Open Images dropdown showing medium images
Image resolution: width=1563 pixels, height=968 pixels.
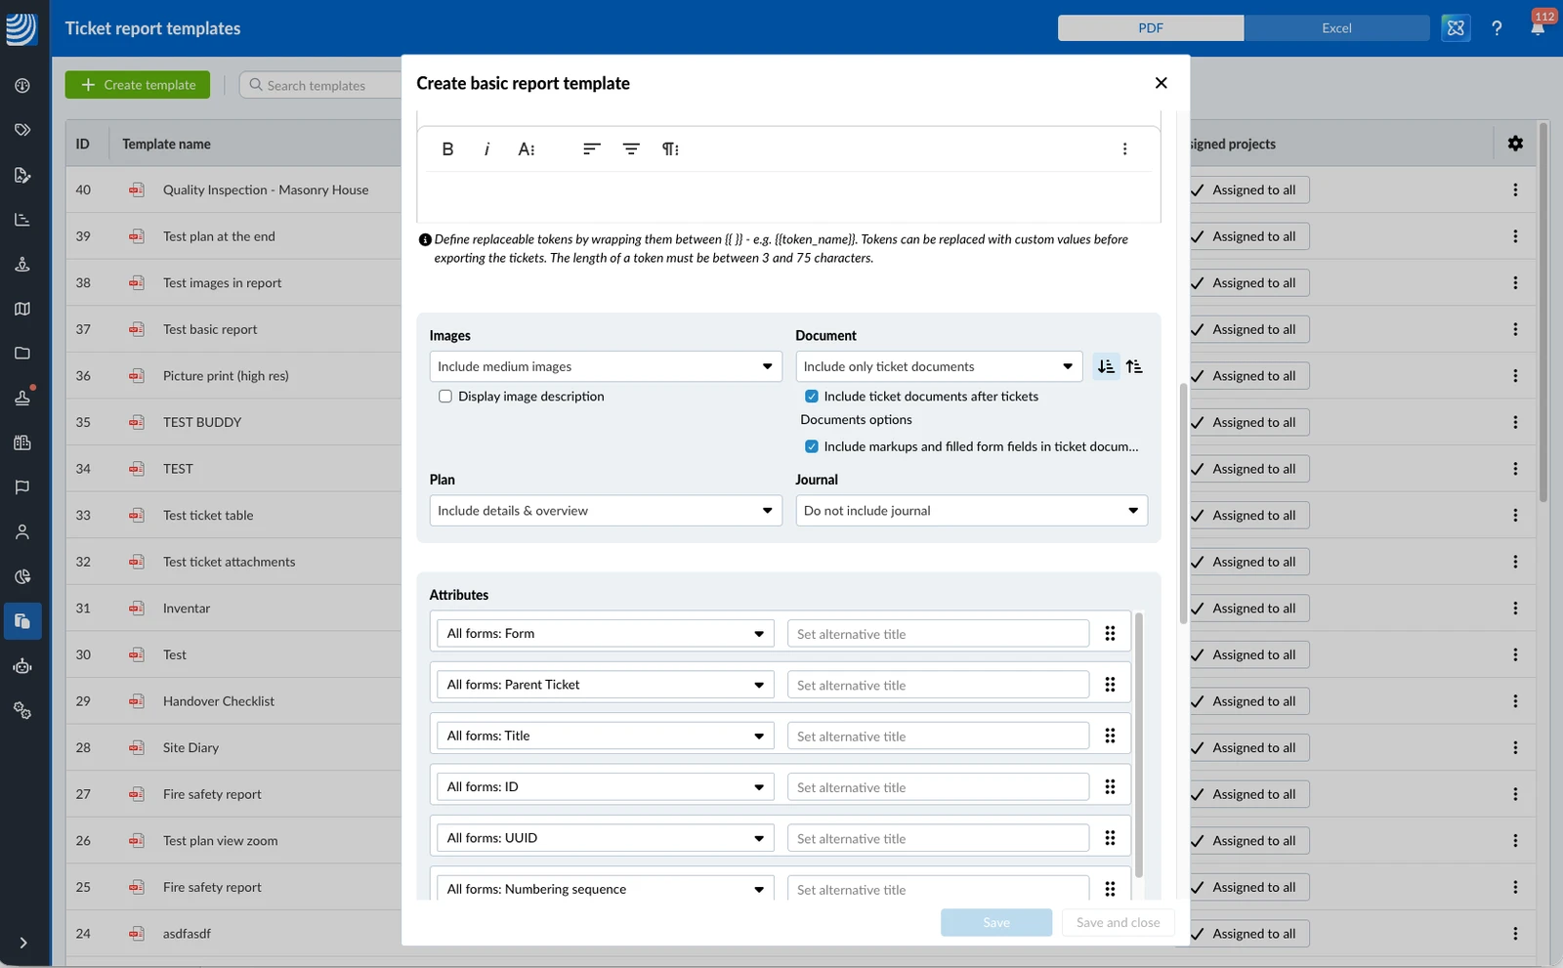[x=606, y=366]
